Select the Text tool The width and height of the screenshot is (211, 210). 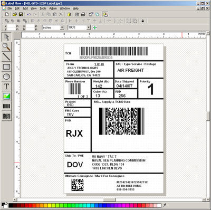tap(6, 87)
